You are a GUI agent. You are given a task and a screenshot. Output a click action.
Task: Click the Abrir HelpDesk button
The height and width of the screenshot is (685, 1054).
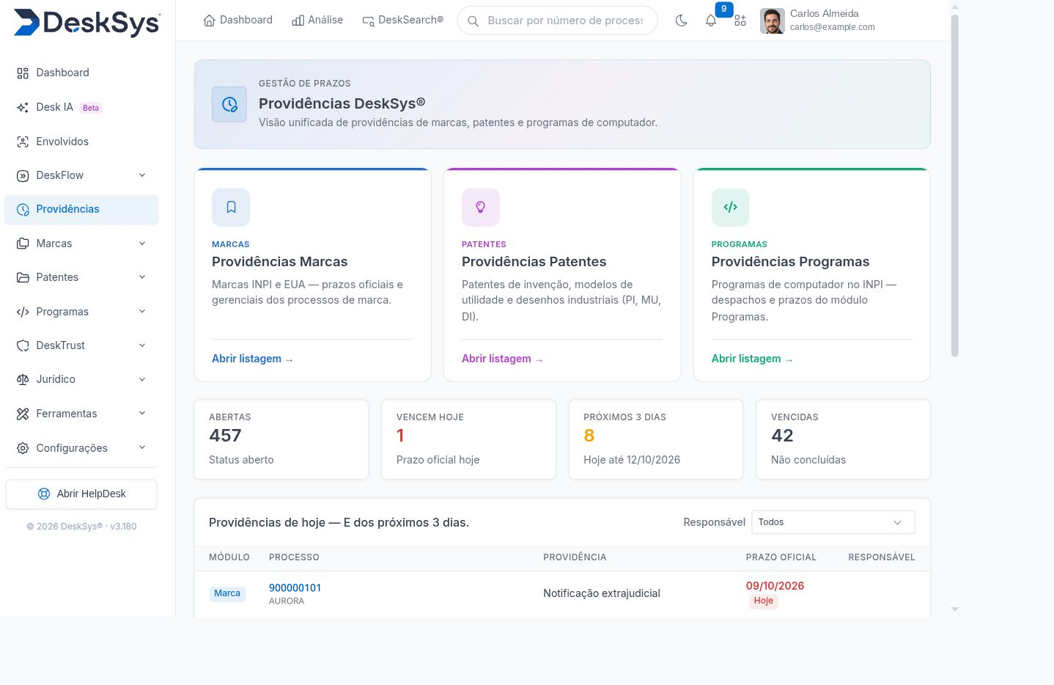tap(81, 494)
